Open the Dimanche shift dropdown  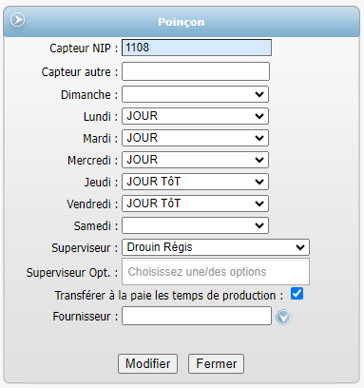pyautogui.click(x=195, y=94)
